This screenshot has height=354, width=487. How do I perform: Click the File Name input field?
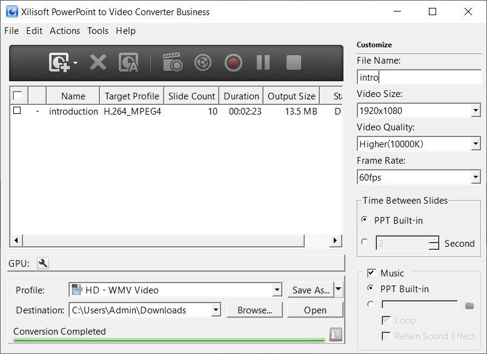click(419, 78)
